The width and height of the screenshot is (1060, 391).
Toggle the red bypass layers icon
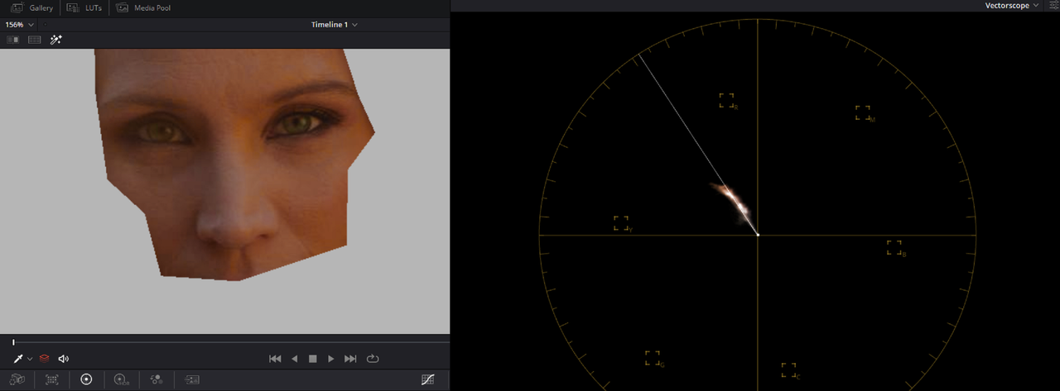tap(45, 359)
